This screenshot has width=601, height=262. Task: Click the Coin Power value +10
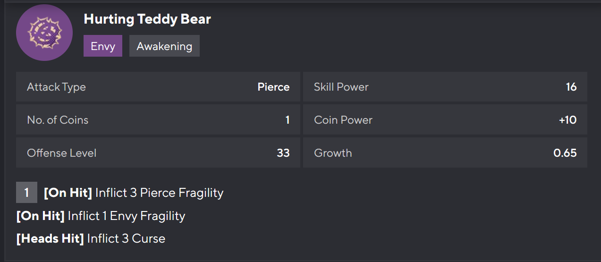567,120
